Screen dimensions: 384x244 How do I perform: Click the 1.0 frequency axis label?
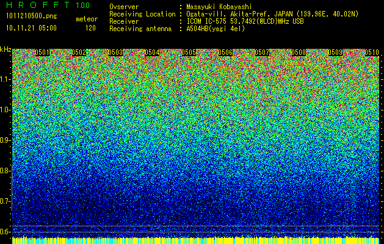coord(4,110)
